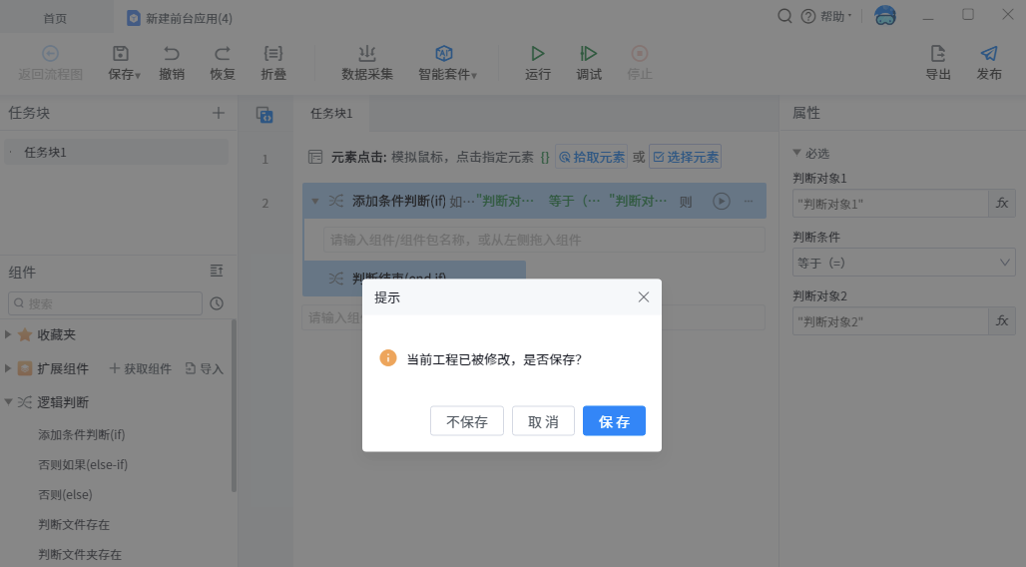Close the 提示 dialog with X
The image size is (1026, 567).
[644, 296]
